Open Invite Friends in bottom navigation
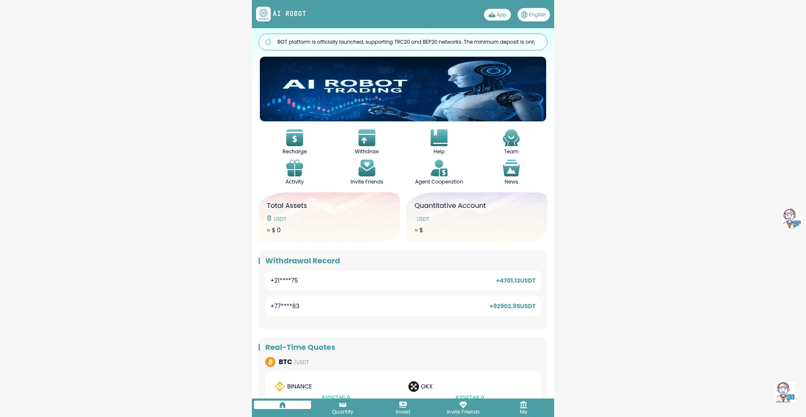This screenshot has width=806, height=417. pos(463,408)
